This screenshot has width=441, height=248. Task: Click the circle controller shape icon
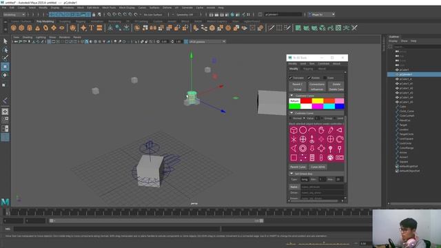303,130
